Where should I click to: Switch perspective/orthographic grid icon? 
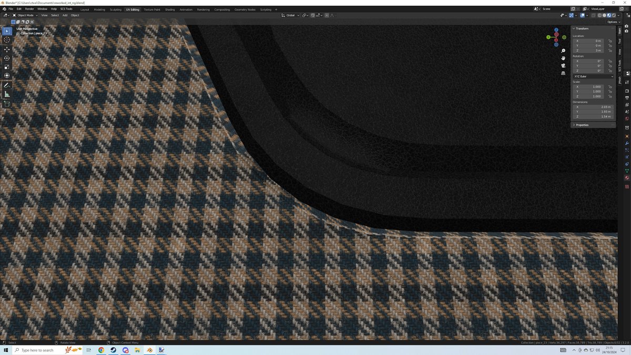click(x=563, y=73)
